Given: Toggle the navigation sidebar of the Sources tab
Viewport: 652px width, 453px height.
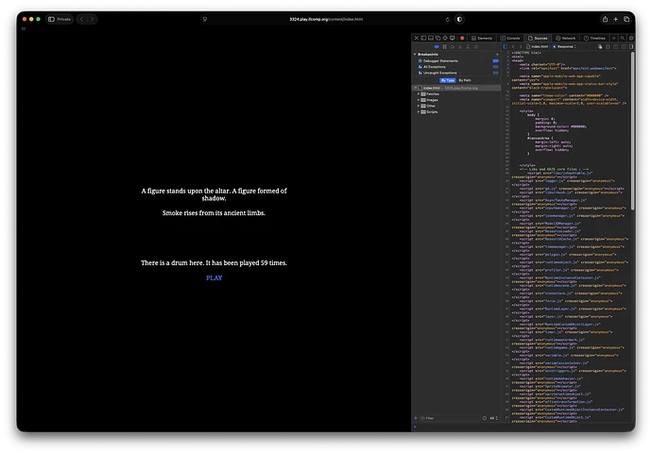Looking at the screenshot, I should (506, 46).
